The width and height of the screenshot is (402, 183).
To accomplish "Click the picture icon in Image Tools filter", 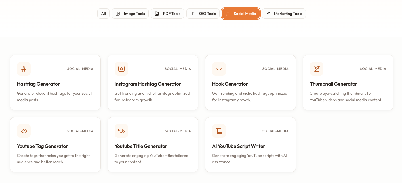I will point(118,14).
